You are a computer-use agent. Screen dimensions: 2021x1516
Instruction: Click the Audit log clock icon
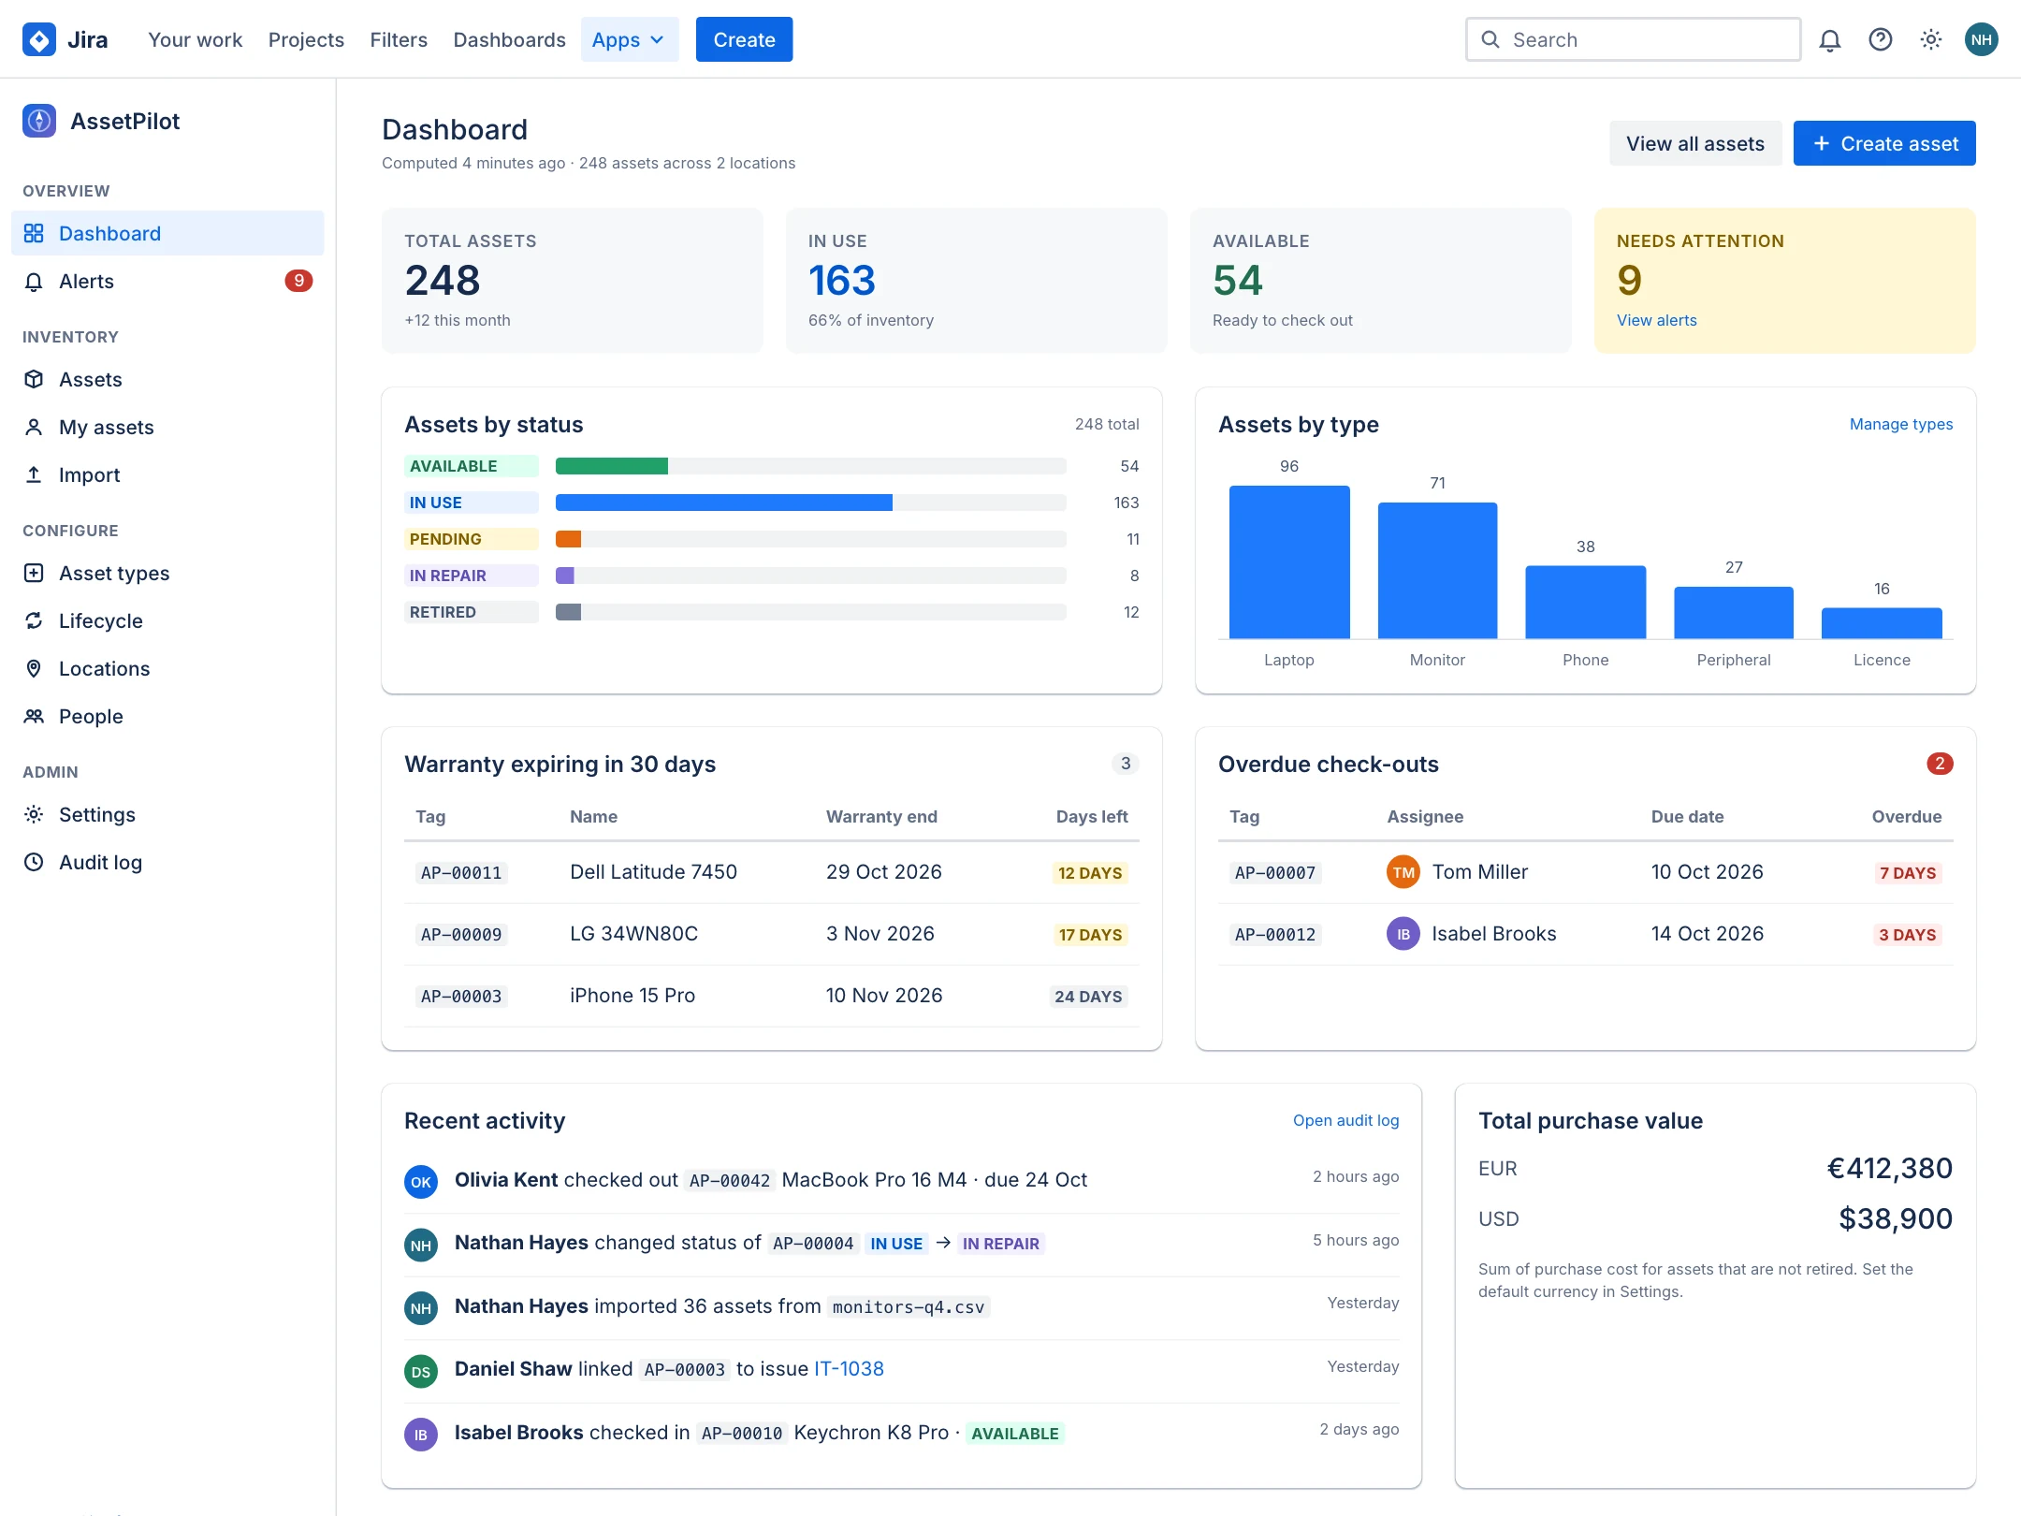point(34,862)
